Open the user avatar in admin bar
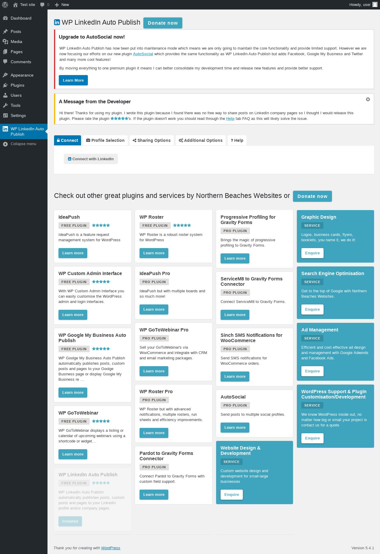This screenshot has height=554, width=380. tap(375, 5)
